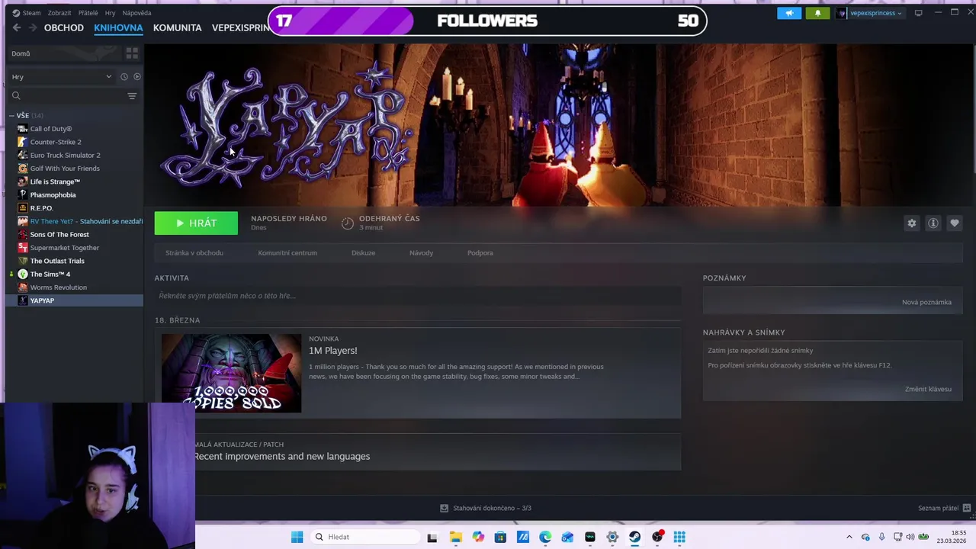976x549 pixels.
Task: Open the Hry menu in menu bar
Action: [110, 13]
